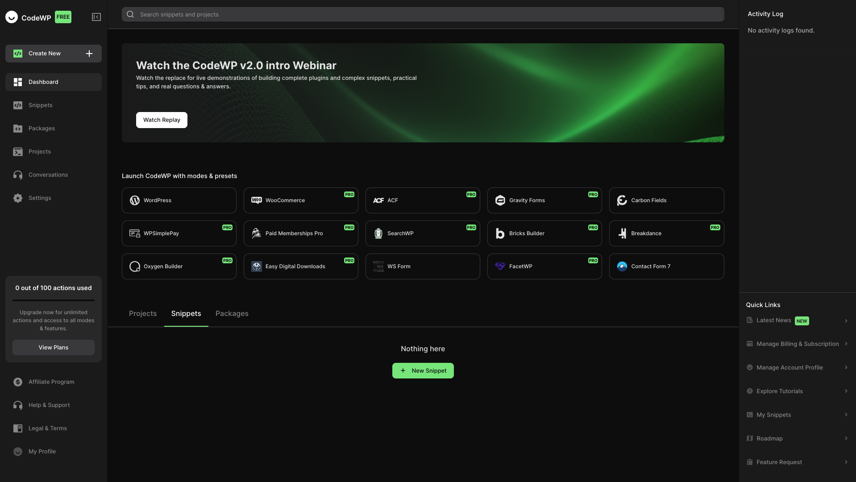The height and width of the screenshot is (482, 856).
Task: Switch to the Projects tab
Action: [x=142, y=313]
